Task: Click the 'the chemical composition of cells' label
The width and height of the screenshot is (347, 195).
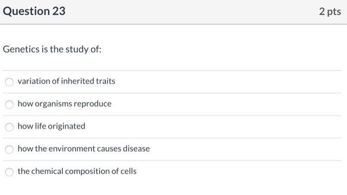Action: [77, 171]
